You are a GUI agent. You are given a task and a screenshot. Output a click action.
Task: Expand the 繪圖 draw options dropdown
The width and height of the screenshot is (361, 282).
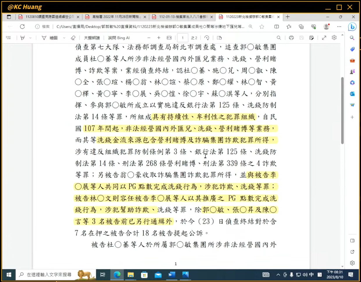tap(64, 38)
